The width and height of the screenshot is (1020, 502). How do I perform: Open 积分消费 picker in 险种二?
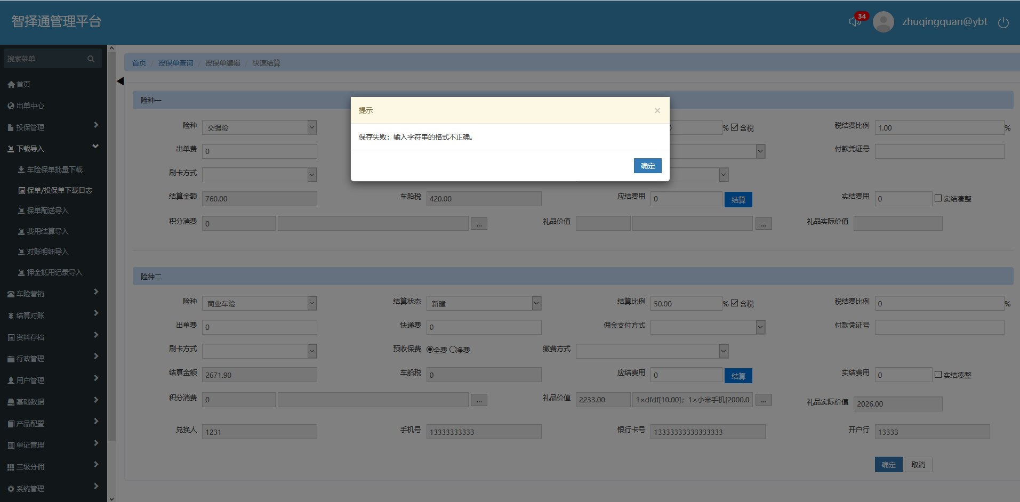pyautogui.click(x=479, y=400)
